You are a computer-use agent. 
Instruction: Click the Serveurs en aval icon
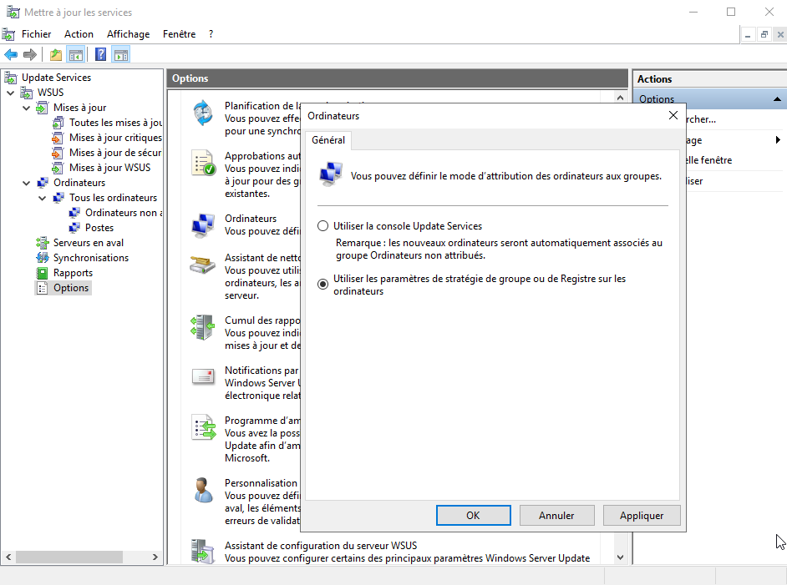(42, 243)
